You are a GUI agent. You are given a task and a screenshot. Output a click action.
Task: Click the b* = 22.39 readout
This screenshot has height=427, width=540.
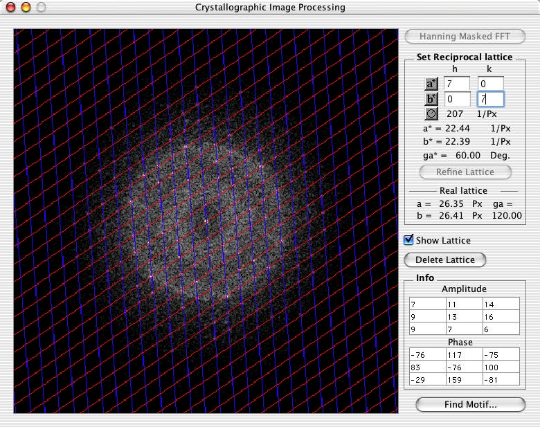click(447, 142)
